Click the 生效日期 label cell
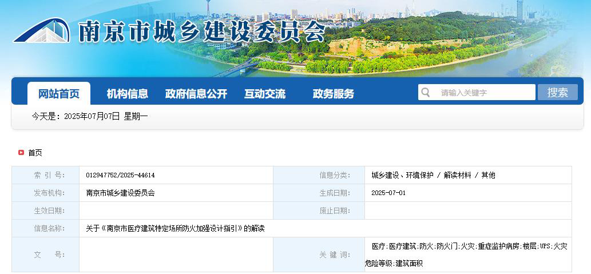This screenshot has height=274, width=591. (x=46, y=211)
